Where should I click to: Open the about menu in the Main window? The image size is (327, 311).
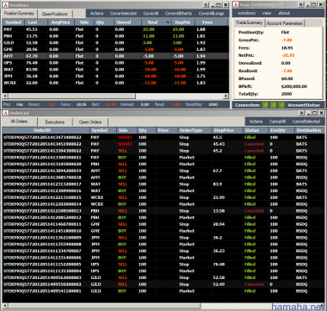click(x=284, y=13)
